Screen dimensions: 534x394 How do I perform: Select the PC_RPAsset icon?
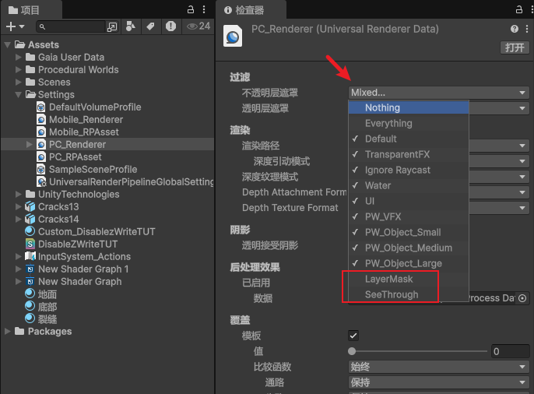[x=40, y=157]
